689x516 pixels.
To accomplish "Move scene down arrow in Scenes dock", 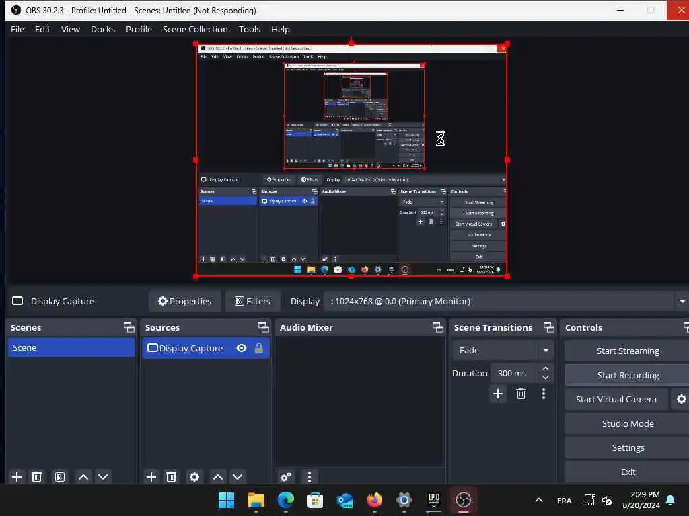I will coord(103,477).
